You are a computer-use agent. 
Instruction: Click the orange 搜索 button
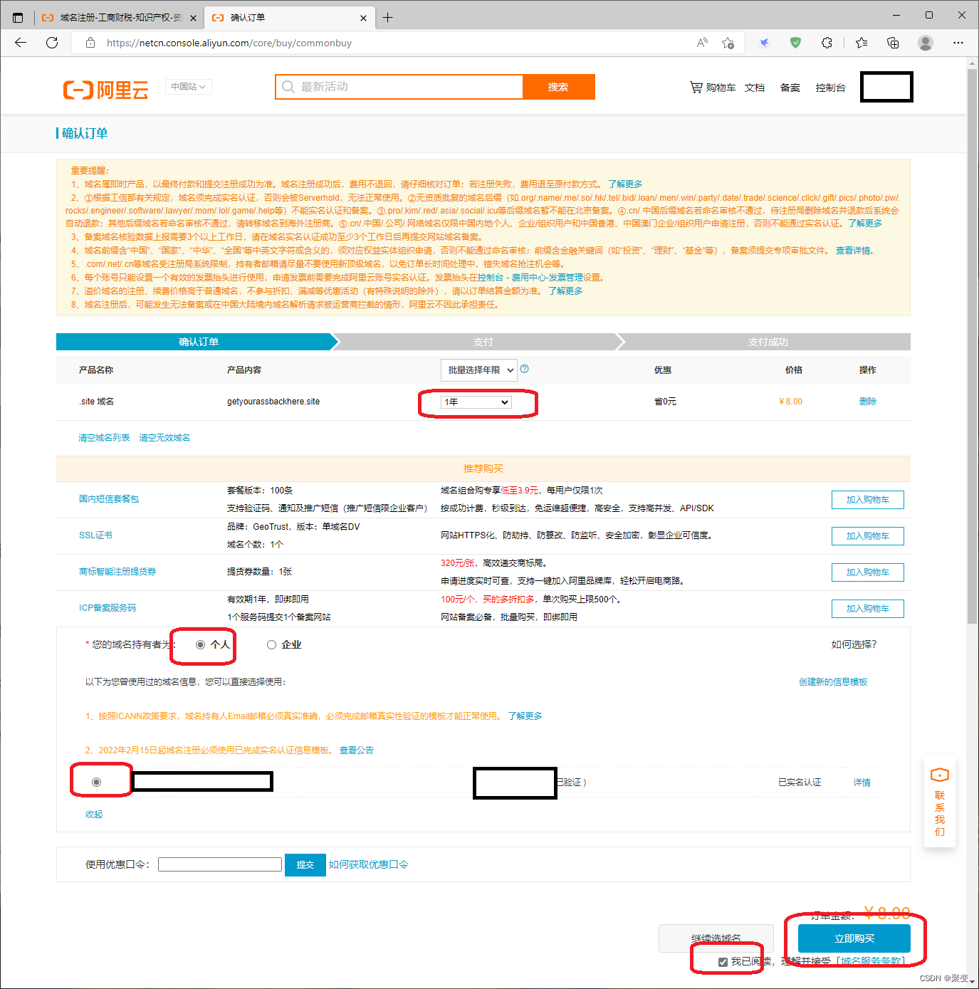pos(558,87)
